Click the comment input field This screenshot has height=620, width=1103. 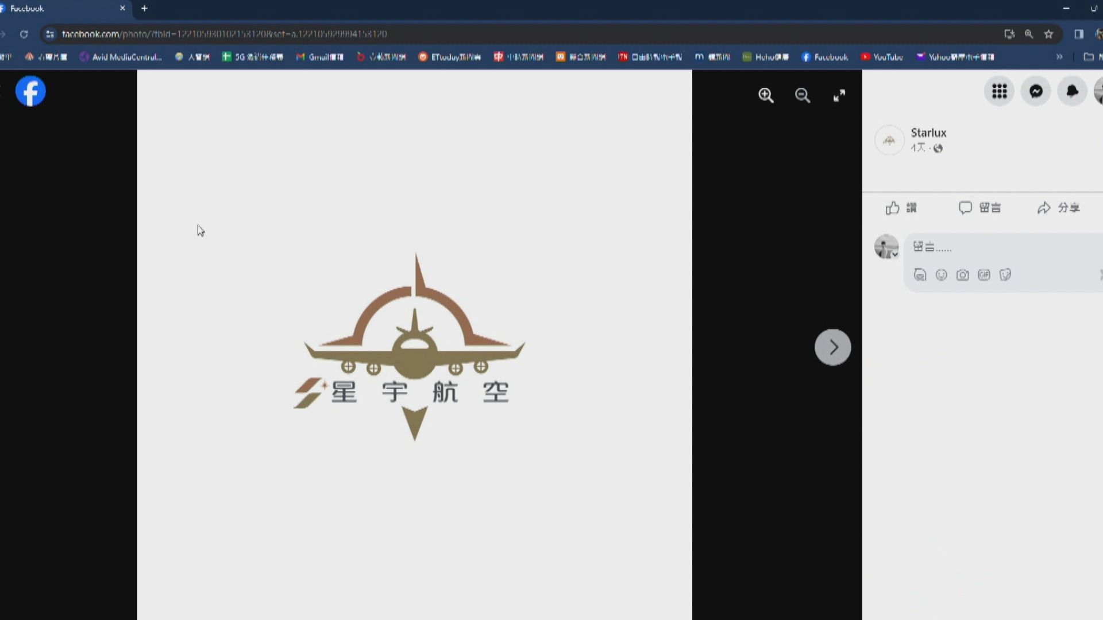coord(1000,247)
